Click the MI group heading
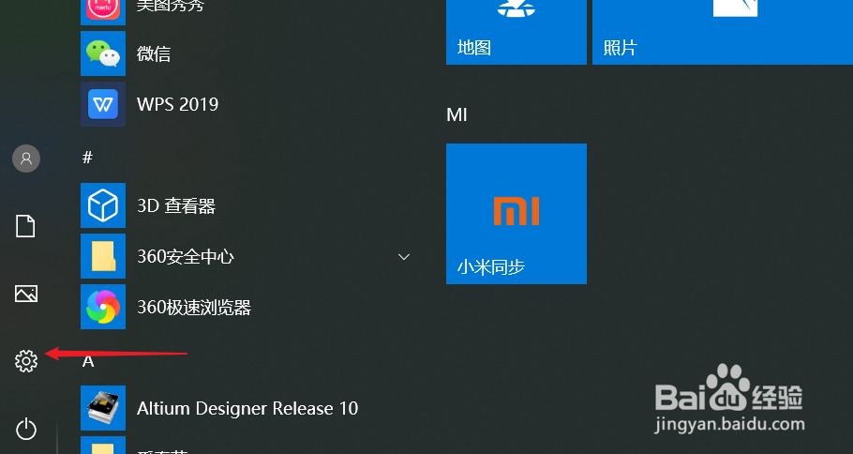 (456, 114)
